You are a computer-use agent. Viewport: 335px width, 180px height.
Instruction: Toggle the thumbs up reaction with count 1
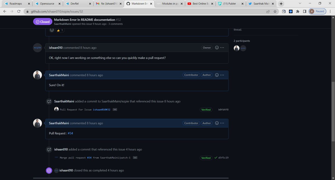coord(60,30)
